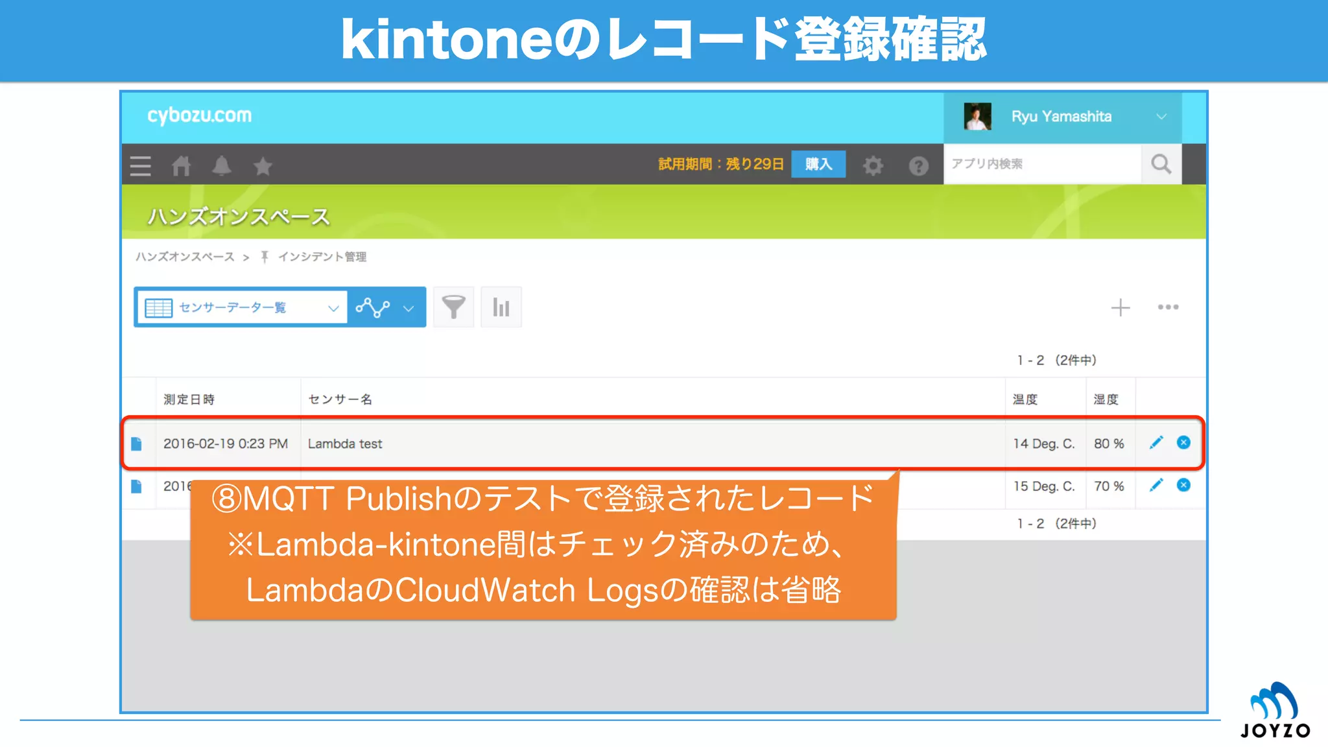Select the Lambda test cell
The width and height of the screenshot is (1328, 747).
pyautogui.click(x=345, y=444)
